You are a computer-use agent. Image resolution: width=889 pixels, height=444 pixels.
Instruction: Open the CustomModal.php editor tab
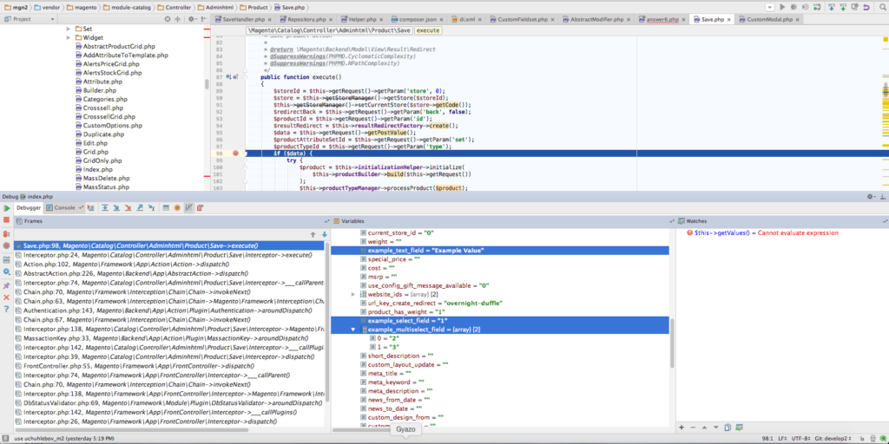pyautogui.click(x=769, y=18)
